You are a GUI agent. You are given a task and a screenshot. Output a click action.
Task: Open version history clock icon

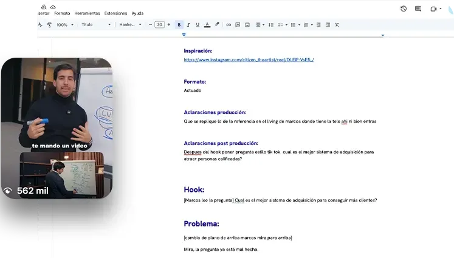404,8
